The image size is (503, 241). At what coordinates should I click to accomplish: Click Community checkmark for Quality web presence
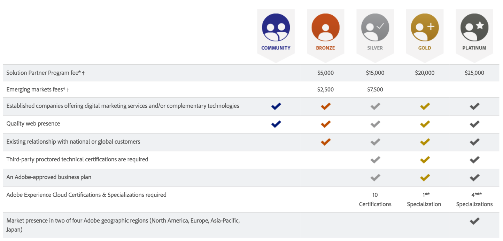(276, 124)
